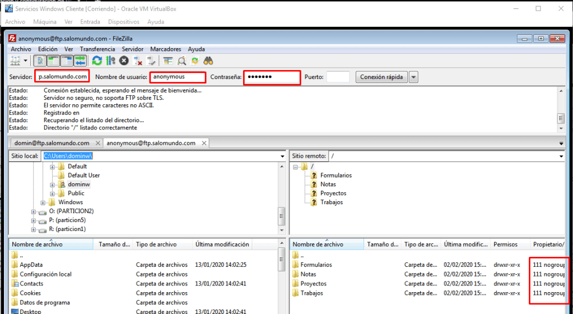The height and width of the screenshot is (314, 573).
Task: Toggle the message log view
Action: pyautogui.click(x=40, y=61)
